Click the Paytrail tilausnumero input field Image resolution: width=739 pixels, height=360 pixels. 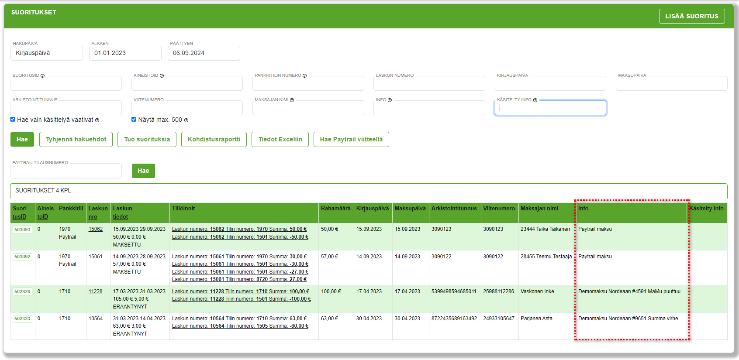[66, 171]
